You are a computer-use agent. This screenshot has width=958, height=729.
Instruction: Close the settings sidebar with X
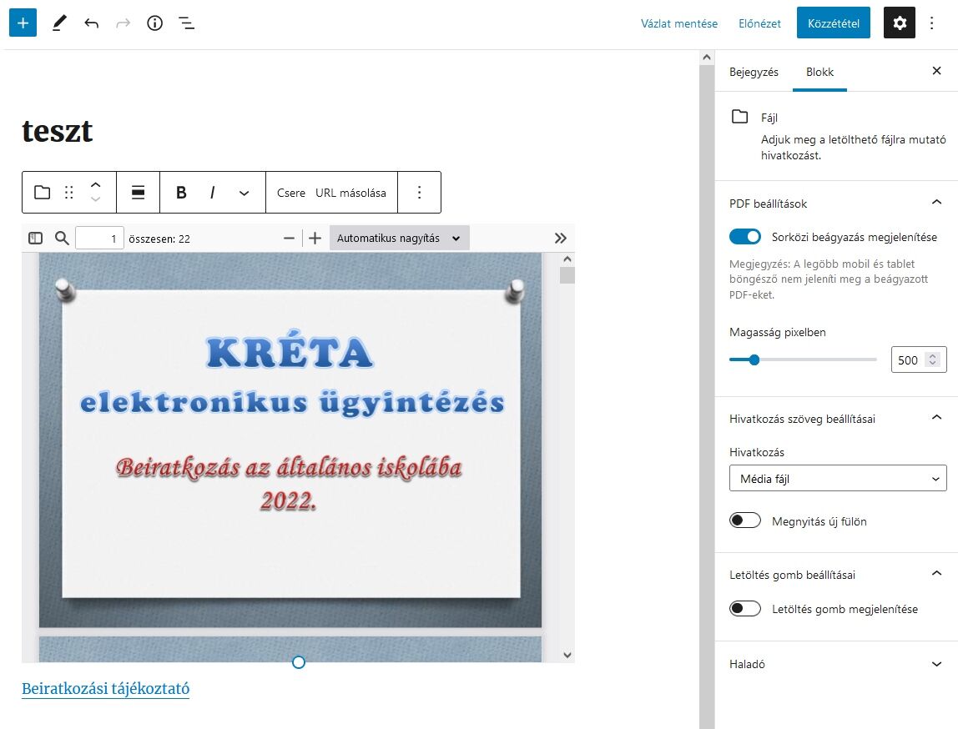936,71
